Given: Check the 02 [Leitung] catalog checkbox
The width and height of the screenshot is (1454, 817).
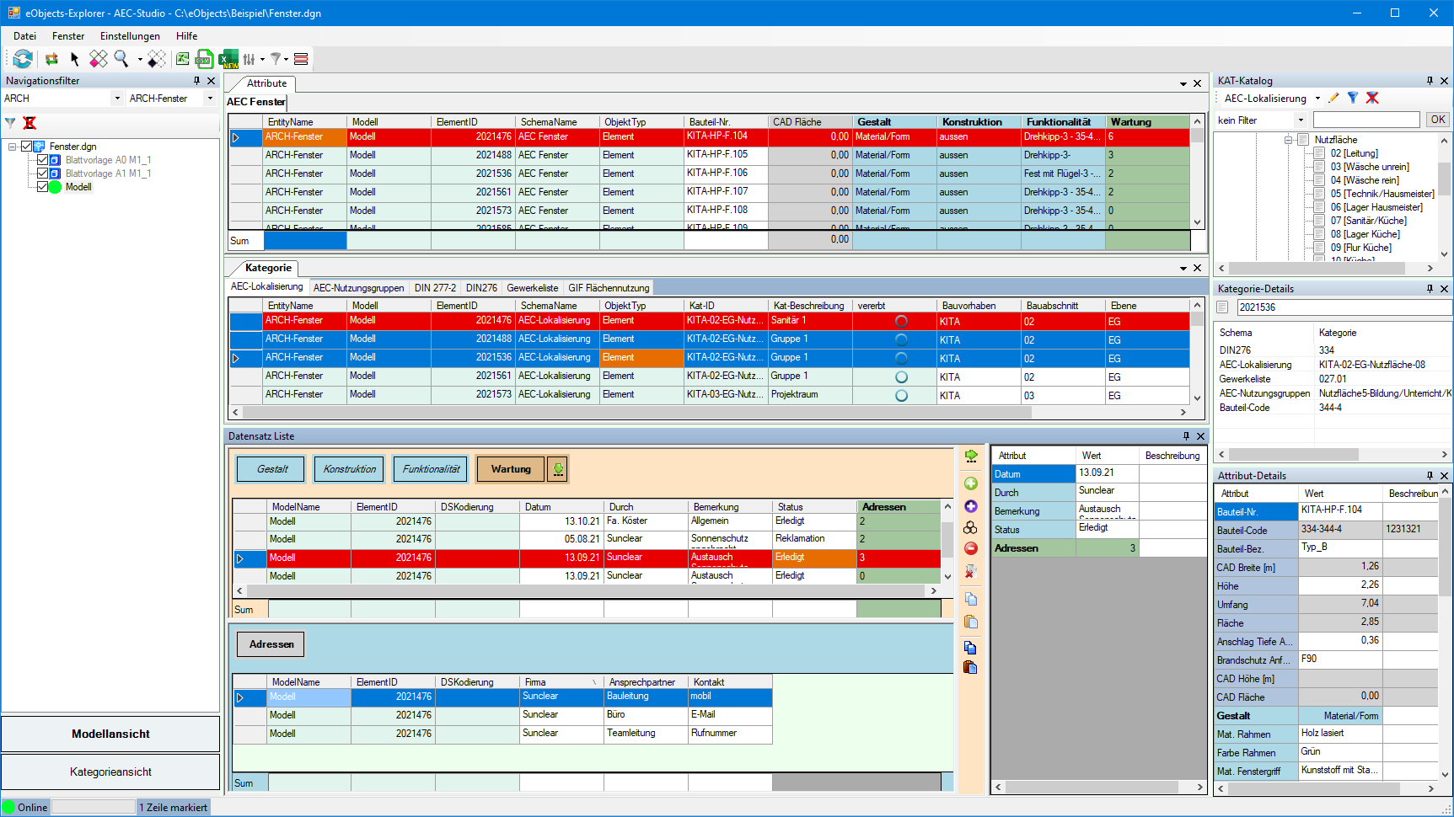Looking at the screenshot, I should [1320, 153].
